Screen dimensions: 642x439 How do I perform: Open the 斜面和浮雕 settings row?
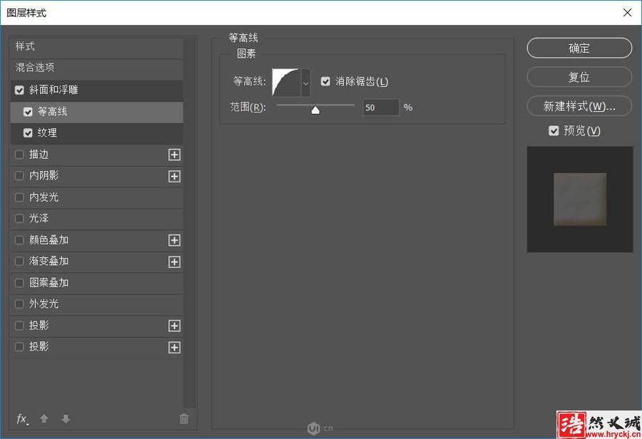(x=96, y=90)
